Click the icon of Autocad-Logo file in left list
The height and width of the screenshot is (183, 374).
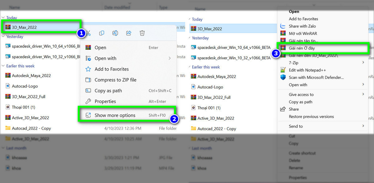point(8,86)
